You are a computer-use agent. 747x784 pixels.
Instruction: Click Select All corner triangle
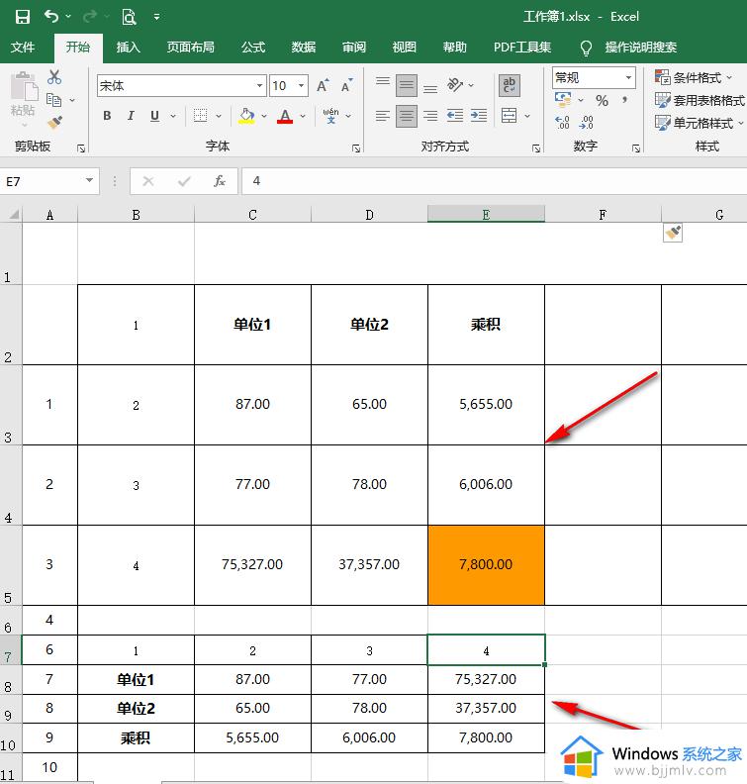point(12,215)
